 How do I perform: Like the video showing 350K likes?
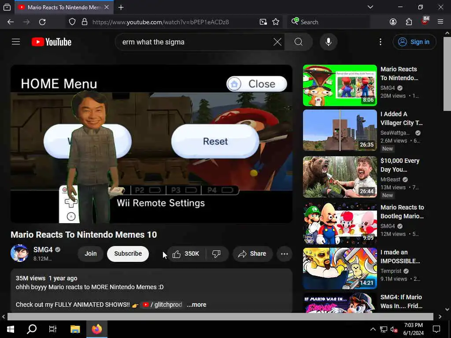point(186,254)
